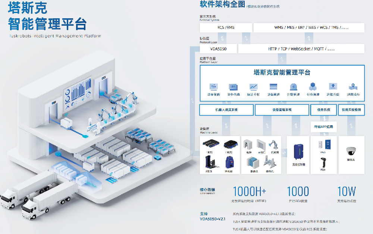Click the 设备管理 device management icon

click(x=273, y=86)
